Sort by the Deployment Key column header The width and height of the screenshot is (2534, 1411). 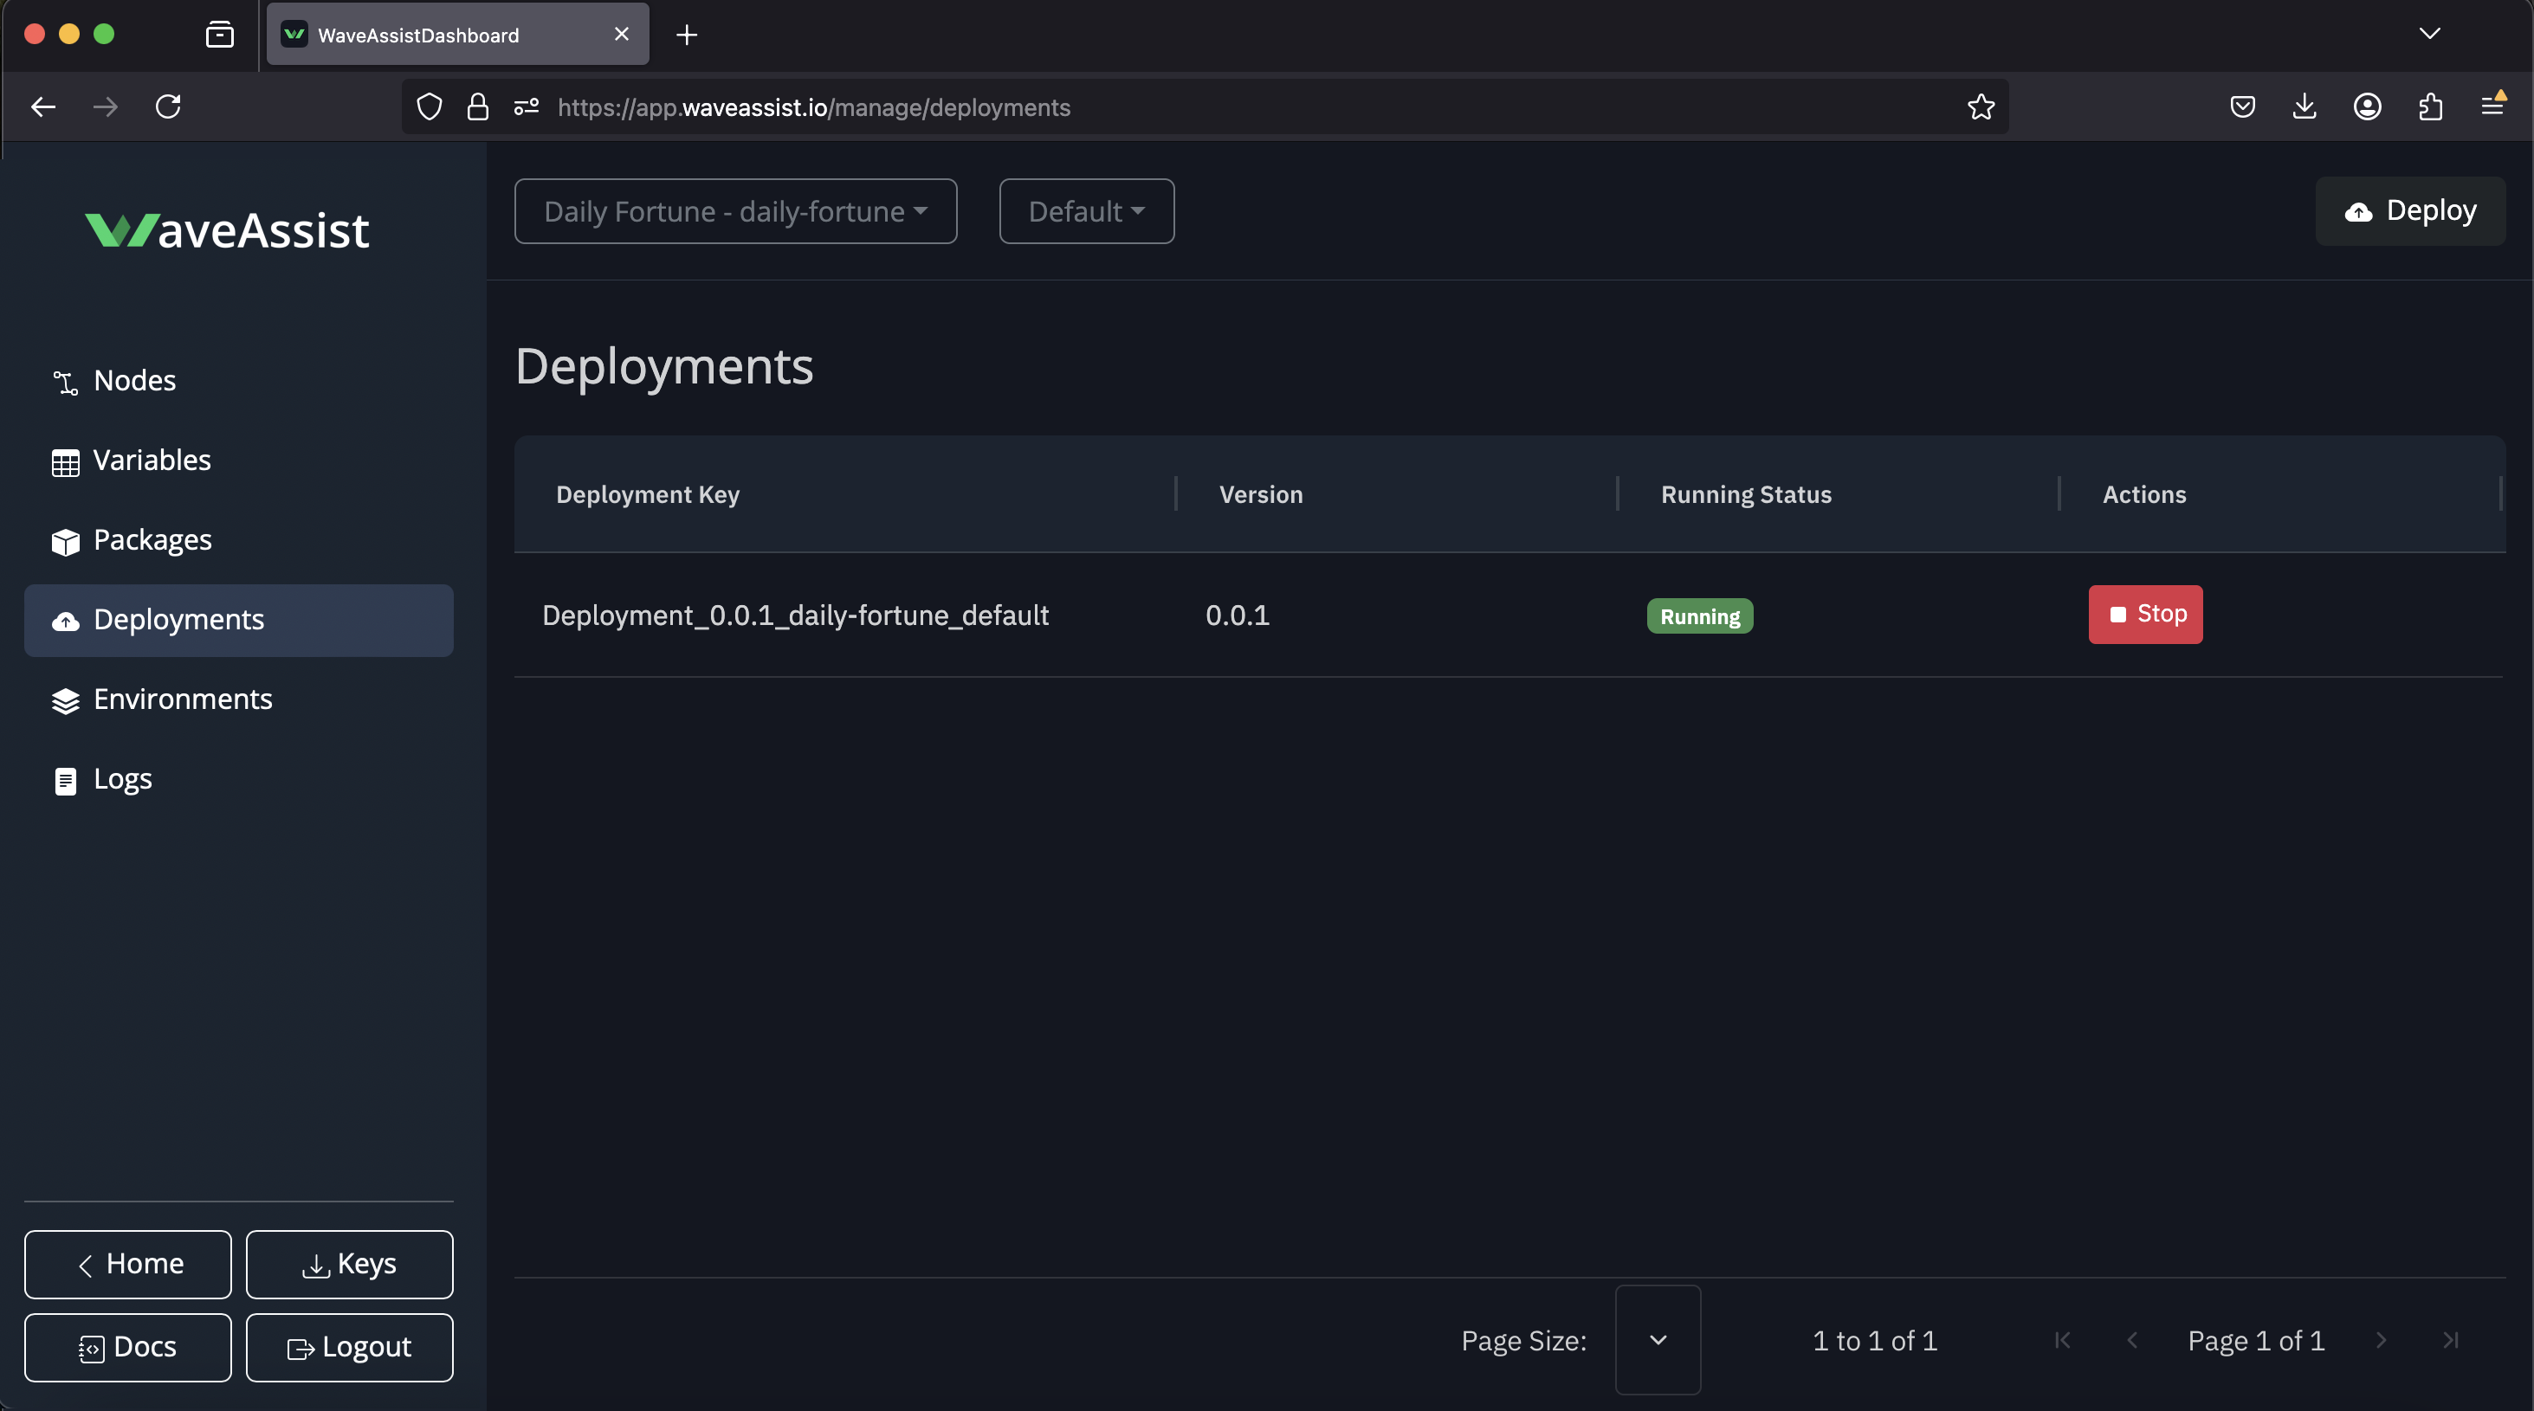[x=647, y=494]
